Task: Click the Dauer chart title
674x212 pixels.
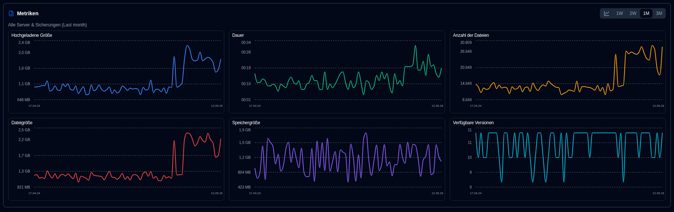Action: coord(238,35)
